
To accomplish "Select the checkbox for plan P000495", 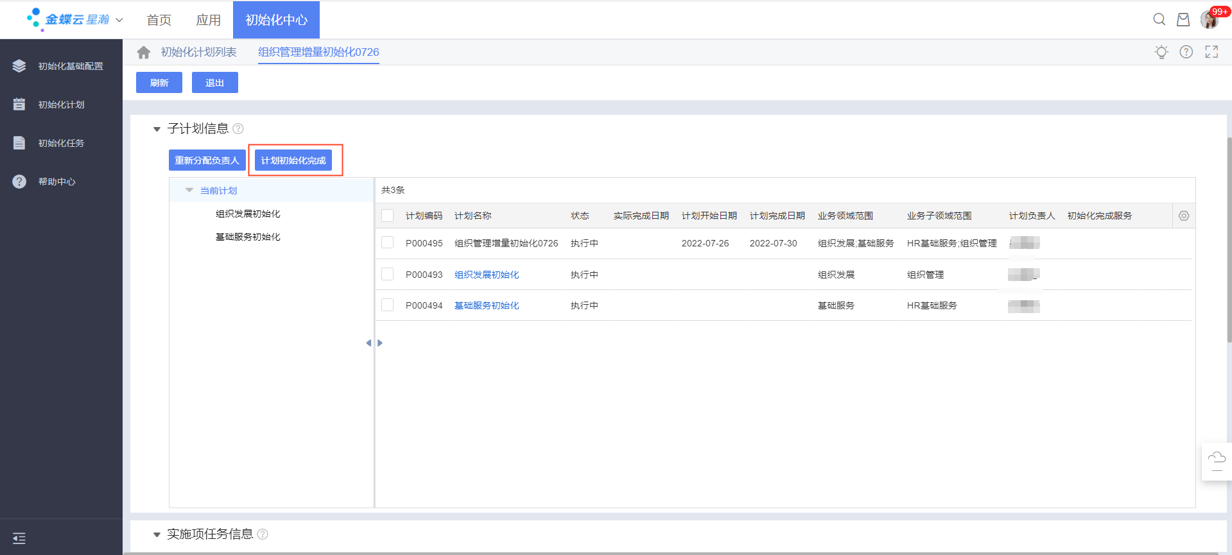I will [388, 243].
